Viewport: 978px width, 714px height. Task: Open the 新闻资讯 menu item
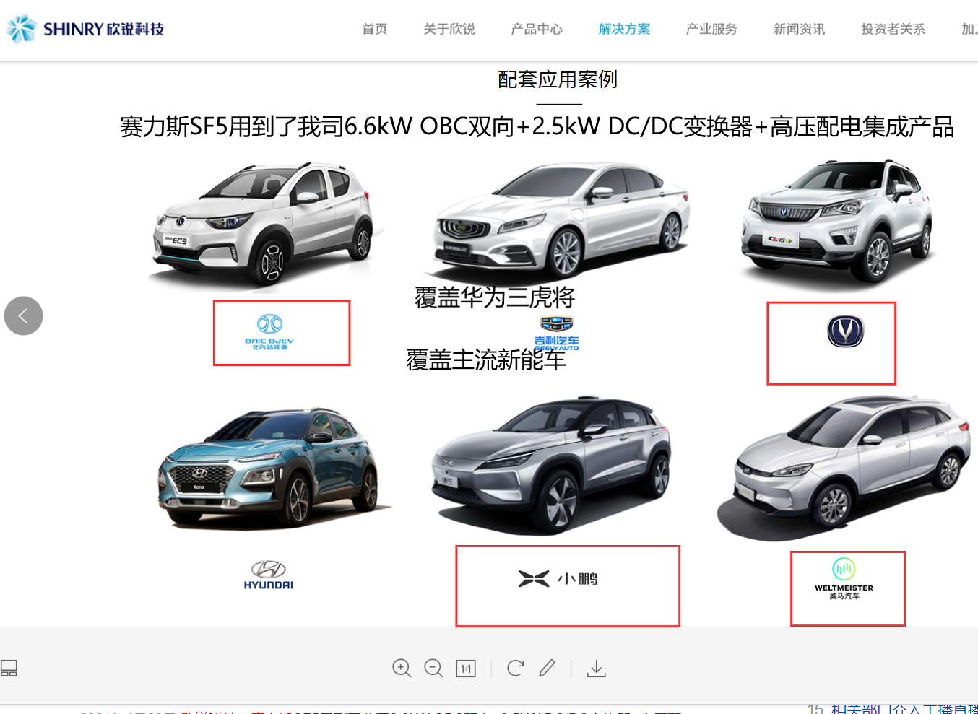tap(798, 30)
